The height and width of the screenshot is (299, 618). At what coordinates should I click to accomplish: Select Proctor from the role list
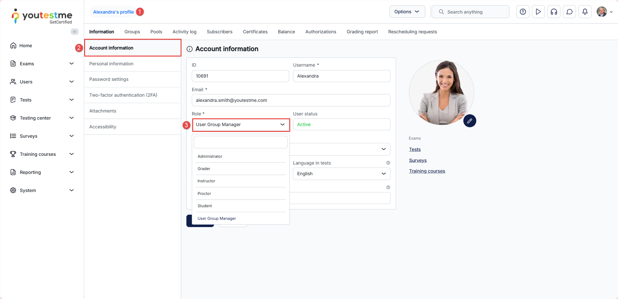pos(204,194)
